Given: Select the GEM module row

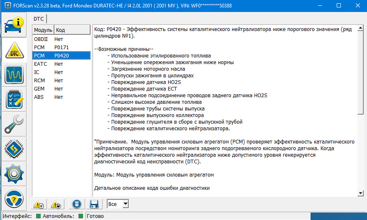Looking at the screenshot, I should tap(61, 89).
